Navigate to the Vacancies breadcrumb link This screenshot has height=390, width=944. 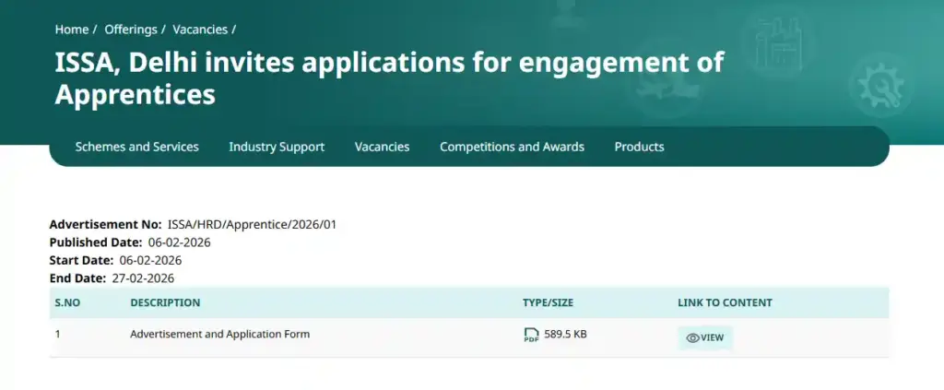click(200, 30)
